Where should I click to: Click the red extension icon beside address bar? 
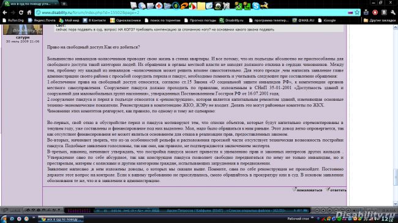click(x=375, y=12)
